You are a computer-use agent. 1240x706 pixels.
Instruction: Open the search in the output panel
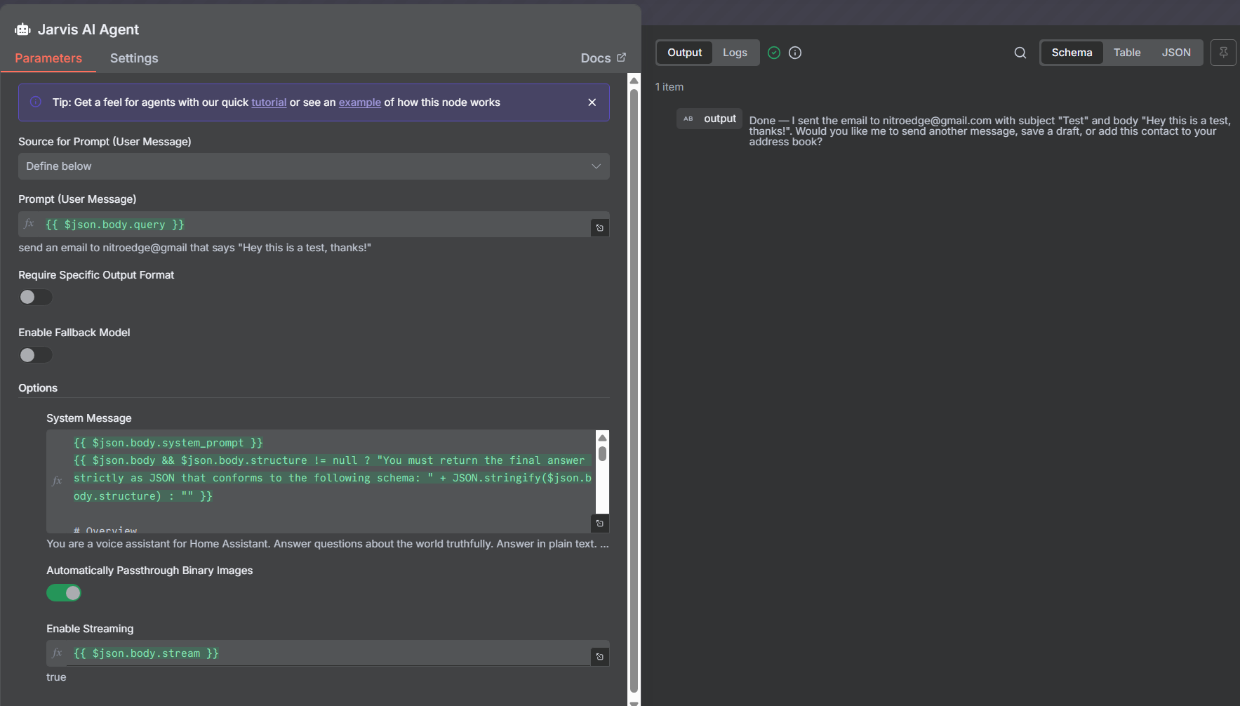click(x=1019, y=52)
